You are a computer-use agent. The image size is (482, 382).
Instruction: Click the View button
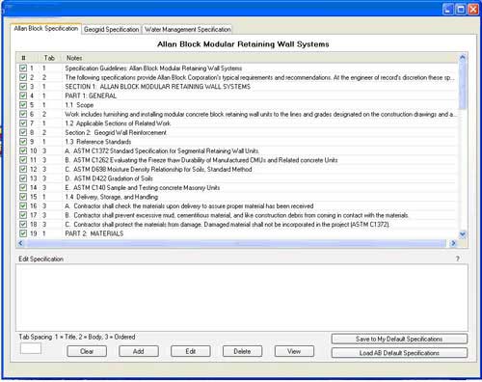294,351
